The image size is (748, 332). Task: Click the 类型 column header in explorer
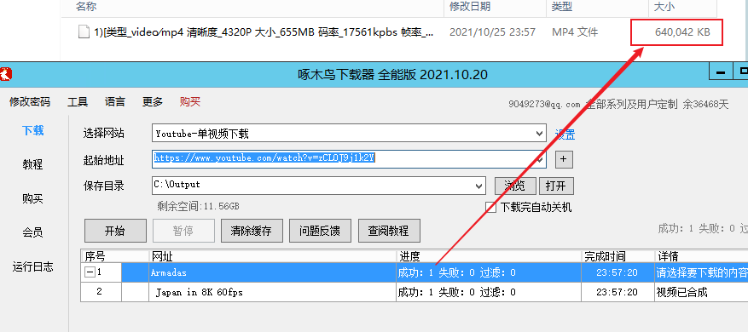click(x=562, y=7)
